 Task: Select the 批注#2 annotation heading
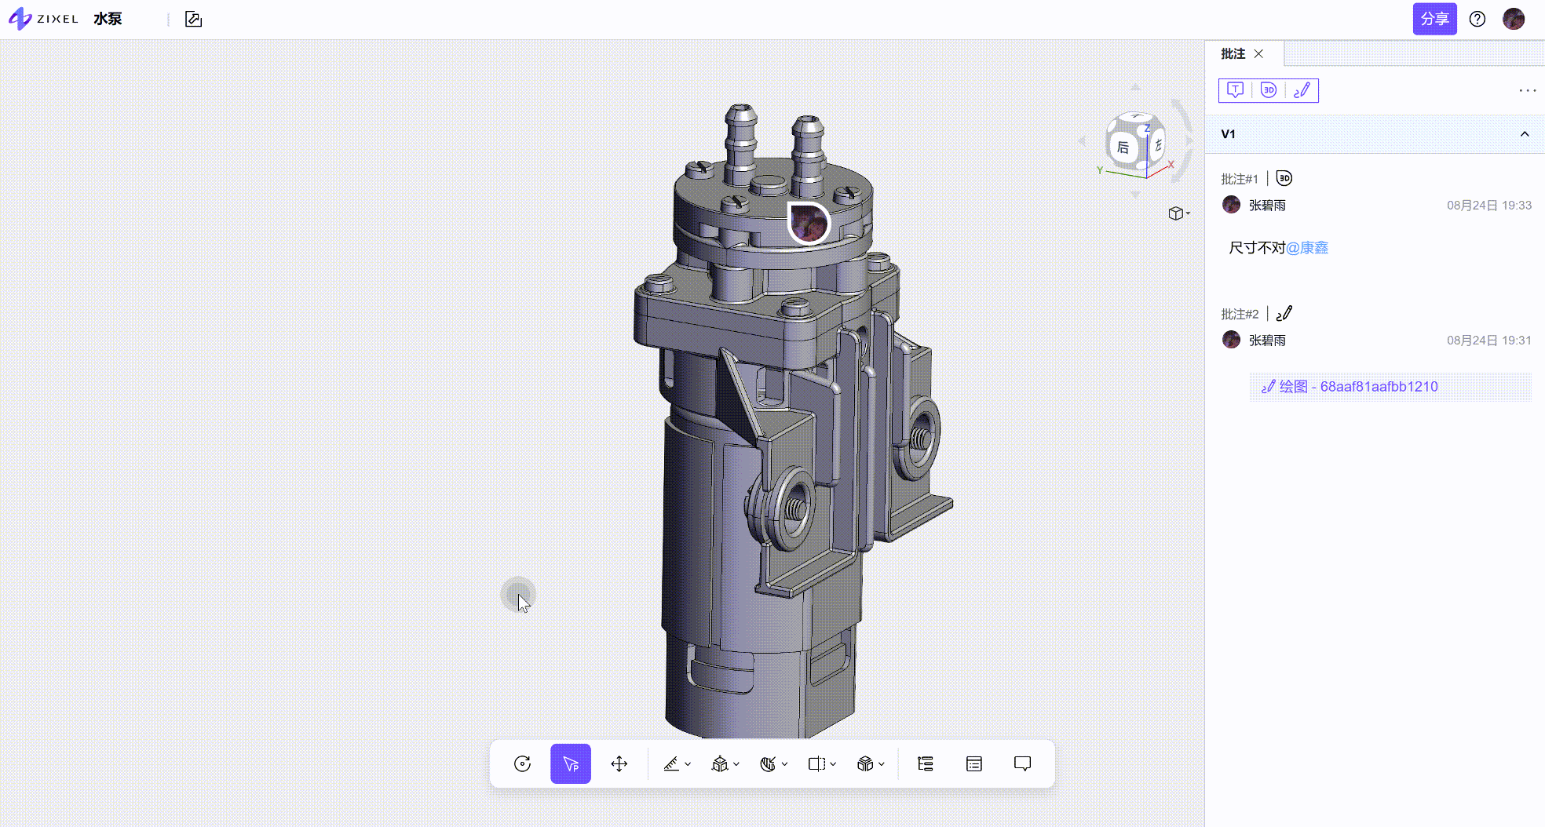pyautogui.click(x=1240, y=314)
